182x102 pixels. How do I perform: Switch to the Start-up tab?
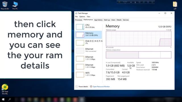tap(107, 20)
